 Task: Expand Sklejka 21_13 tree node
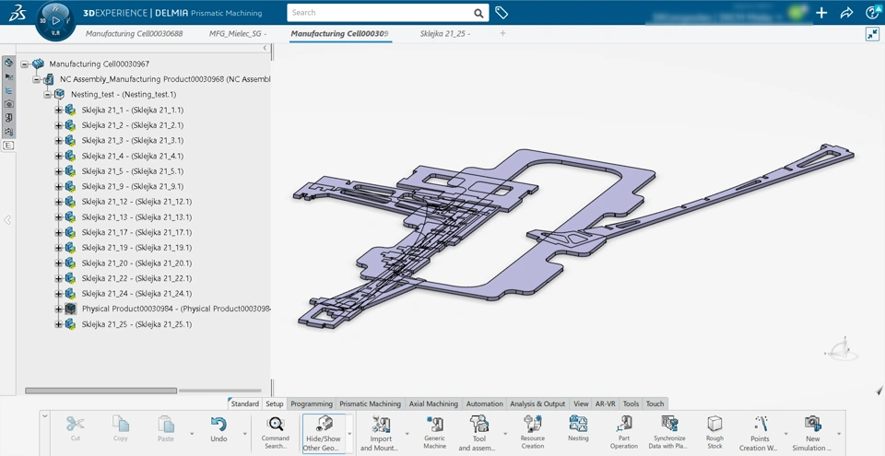59,217
